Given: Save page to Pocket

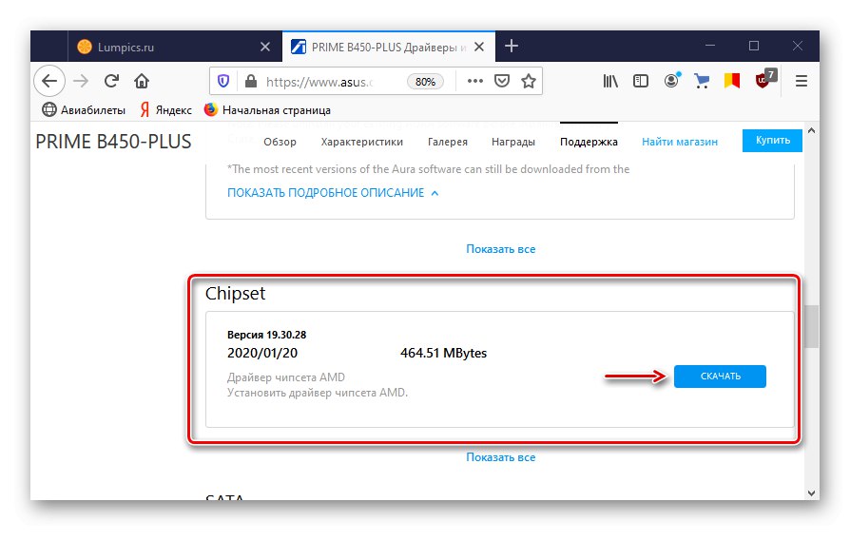Looking at the screenshot, I should (502, 82).
